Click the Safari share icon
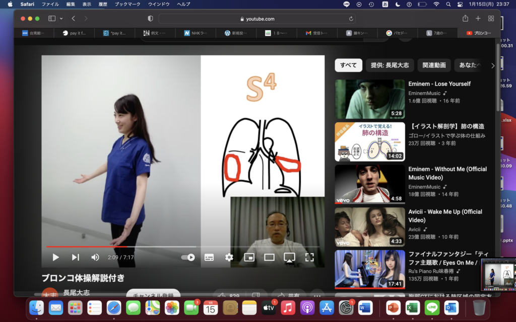This screenshot has width=516, height=322. [465, 19]
